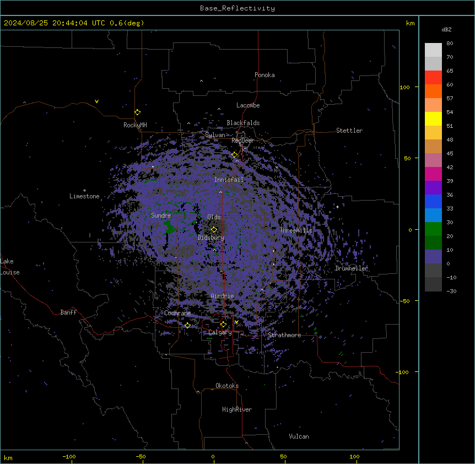Image resolution: width=475 pixels, height=464 pixels.
Task: Click the HighRiver label
Action: [237, 409]
